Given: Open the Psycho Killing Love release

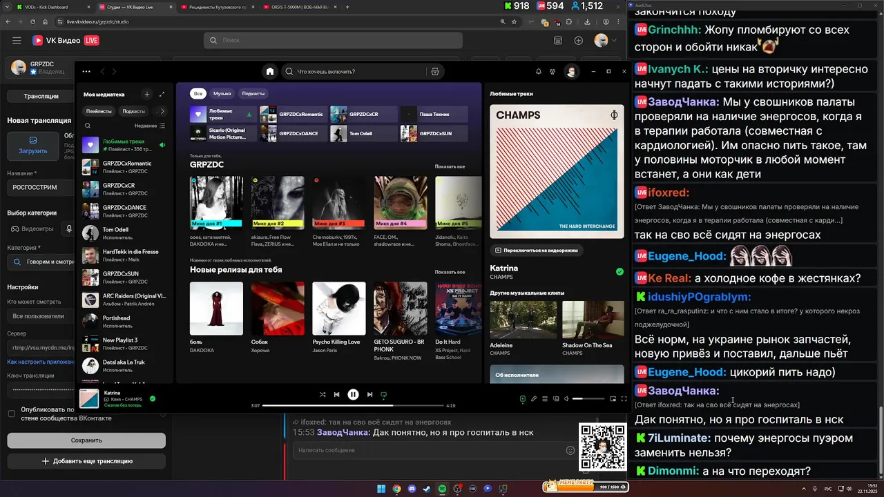Looking at the screenshot, I should pyautogui.click(x=338, y=308).
